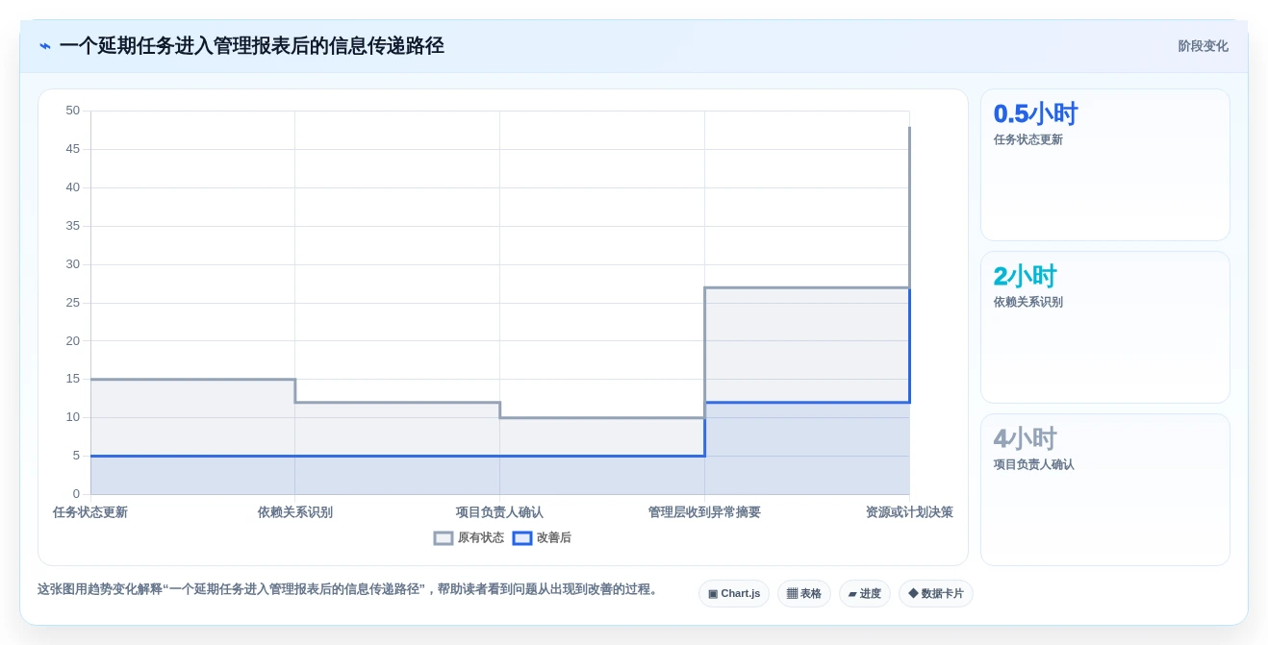Select the 进度 tag chip

(x=865, y=593)
